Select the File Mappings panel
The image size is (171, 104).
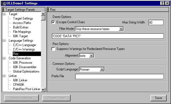coord(22,32)
